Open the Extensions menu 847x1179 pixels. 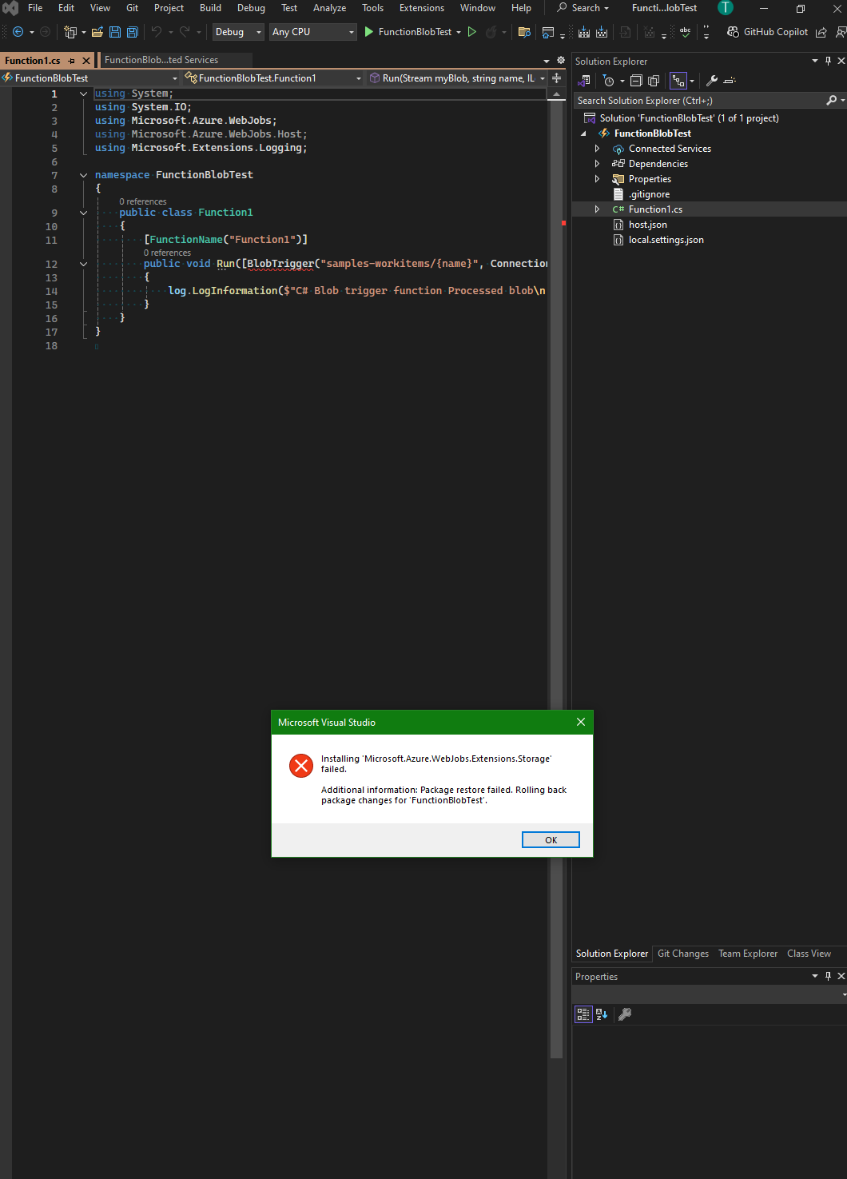(x=422, y=8)
